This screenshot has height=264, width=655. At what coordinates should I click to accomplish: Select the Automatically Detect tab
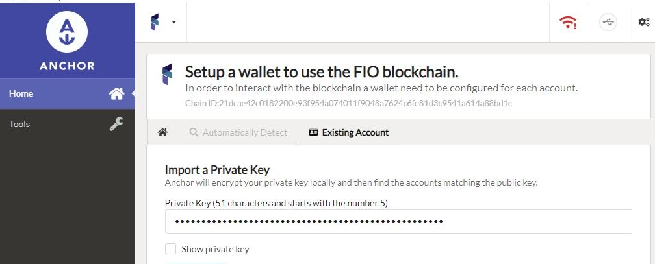pos(238,132)
